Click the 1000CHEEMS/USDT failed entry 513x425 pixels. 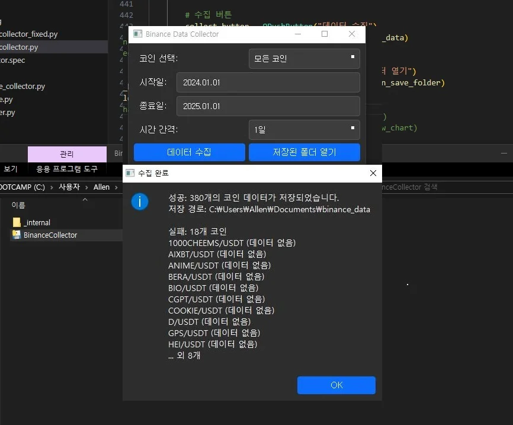(x=232, y=243)
